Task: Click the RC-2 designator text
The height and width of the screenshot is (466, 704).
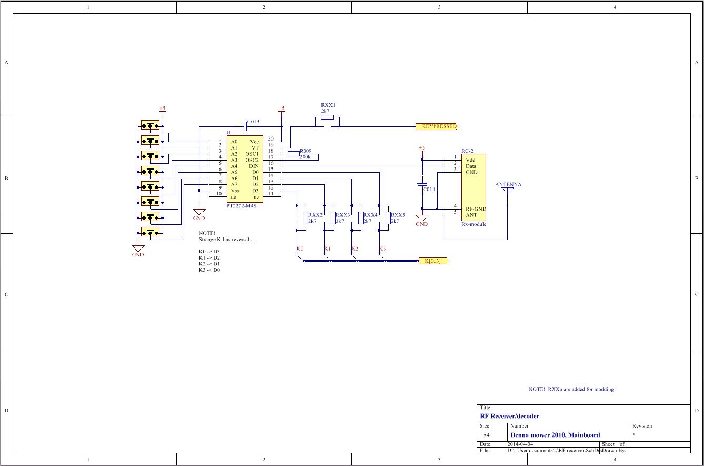Action: (x=468, y=151)
